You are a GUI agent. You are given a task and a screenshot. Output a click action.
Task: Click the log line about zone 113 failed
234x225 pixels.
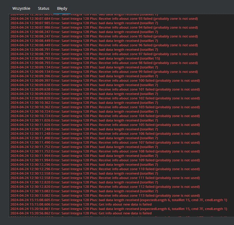pos(105,196)
